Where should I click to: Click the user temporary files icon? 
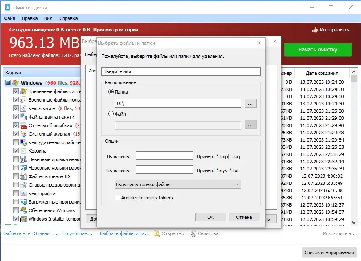click(x=23, y=100)
